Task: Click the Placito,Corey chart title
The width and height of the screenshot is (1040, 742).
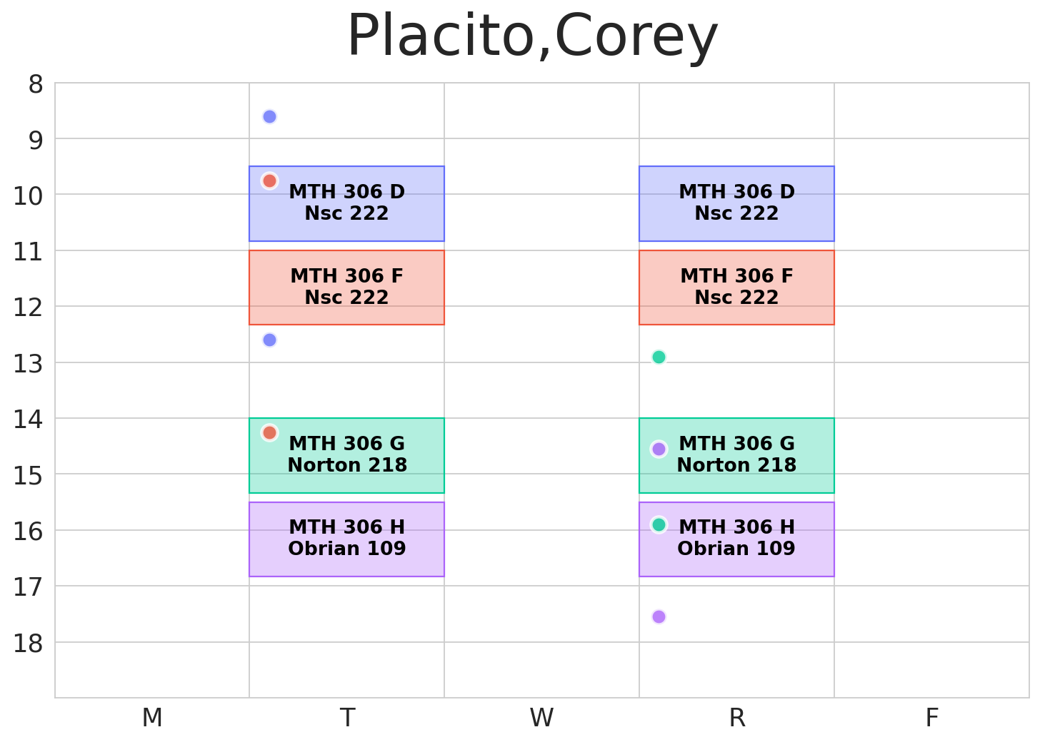Action: [x=532, y=37]
